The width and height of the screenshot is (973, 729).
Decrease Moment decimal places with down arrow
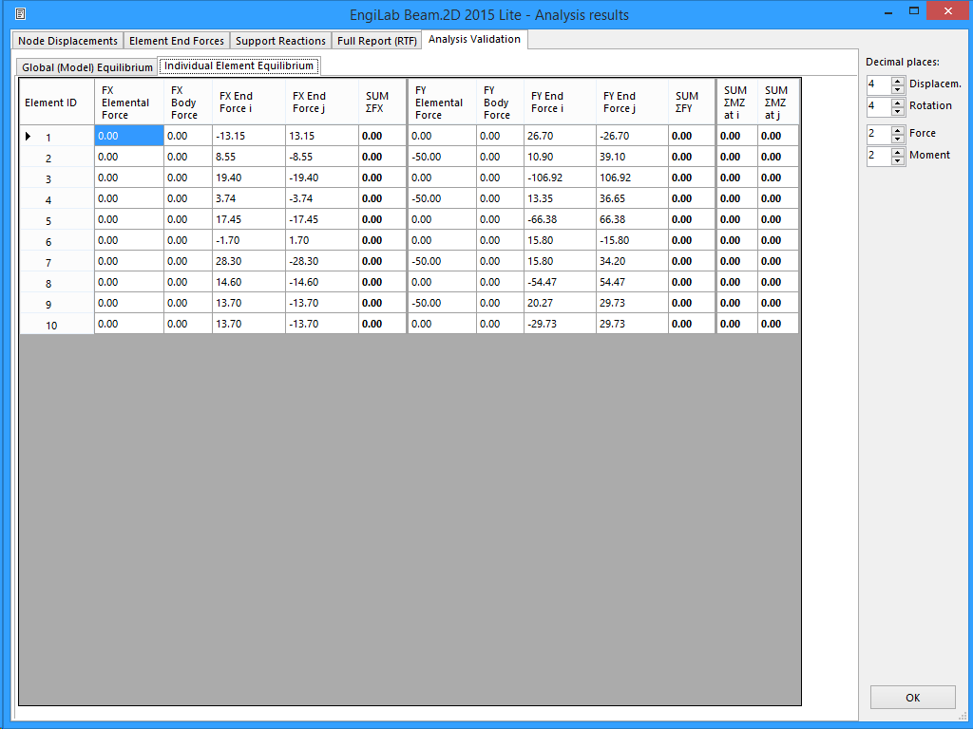[898, 160]
